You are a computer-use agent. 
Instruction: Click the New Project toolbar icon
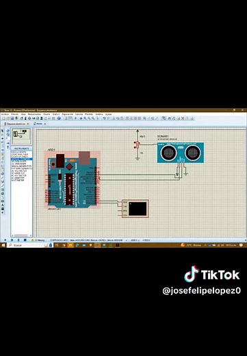tap(3, 118)
